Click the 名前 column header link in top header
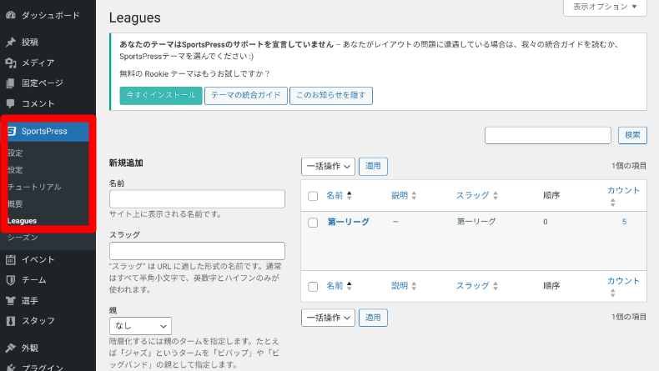The image size is (659, 371). point(335,195)
